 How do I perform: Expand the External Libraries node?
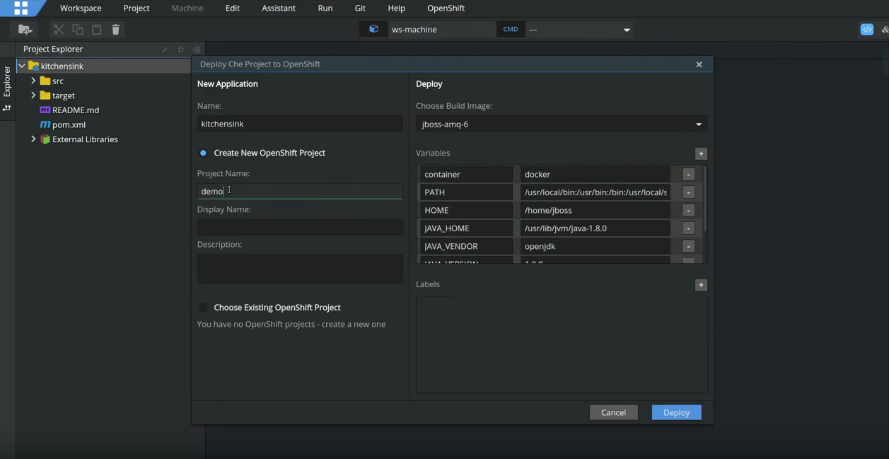(33, 139)
